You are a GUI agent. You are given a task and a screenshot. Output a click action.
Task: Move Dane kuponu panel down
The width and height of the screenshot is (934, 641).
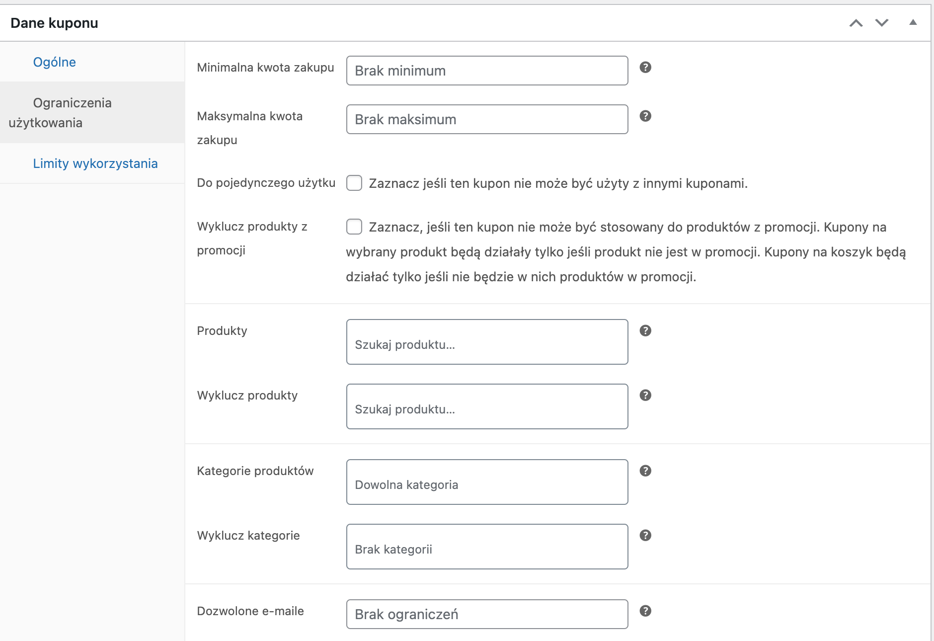(x=882, y=23)
